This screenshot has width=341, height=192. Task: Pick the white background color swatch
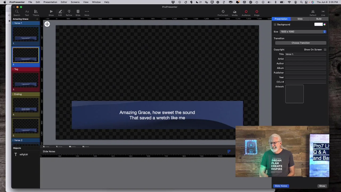318,25
